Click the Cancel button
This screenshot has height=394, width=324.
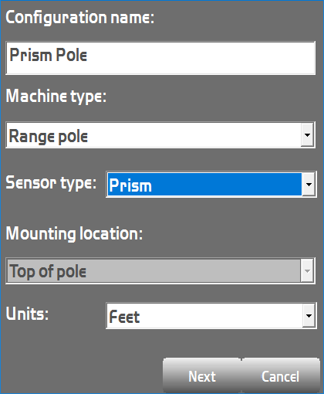[x=281, y=376]
